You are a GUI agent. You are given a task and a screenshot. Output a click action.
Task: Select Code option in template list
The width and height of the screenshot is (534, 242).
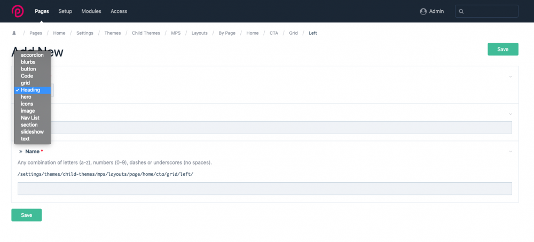click(x=33, y=76)
